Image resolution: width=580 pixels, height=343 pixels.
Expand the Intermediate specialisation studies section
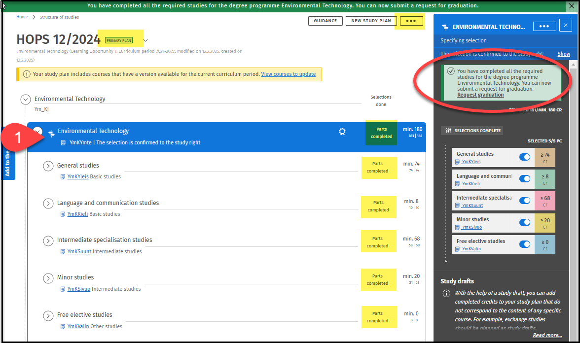48,240
